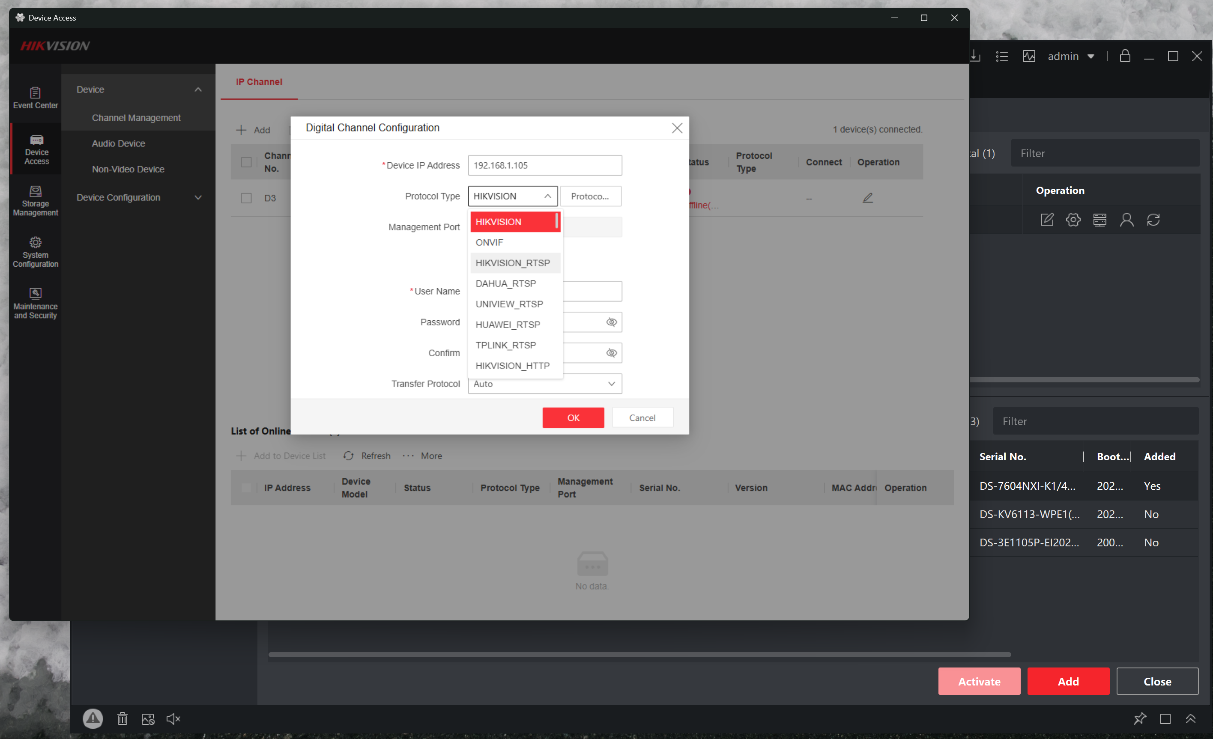This screenshot has width=1213, height=739.
Task: Select HIKVISION_RTSP protocol option
Action: tap(515, 263)
